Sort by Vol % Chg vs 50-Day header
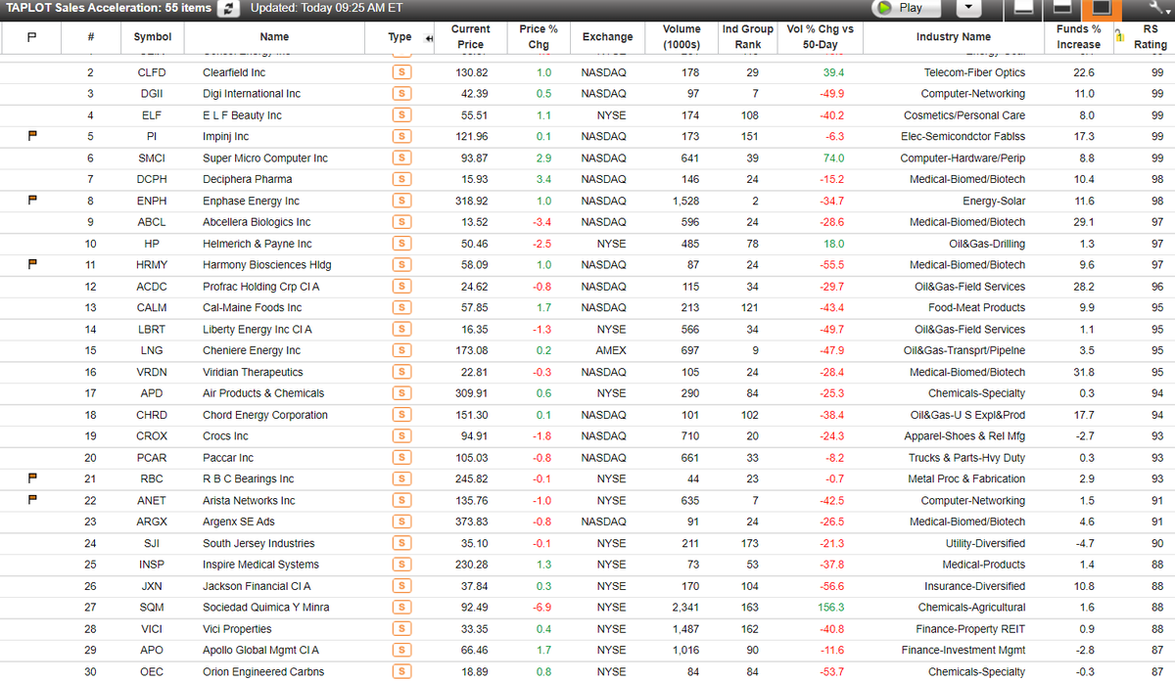Screen dimensions: 1175x681 821,37
